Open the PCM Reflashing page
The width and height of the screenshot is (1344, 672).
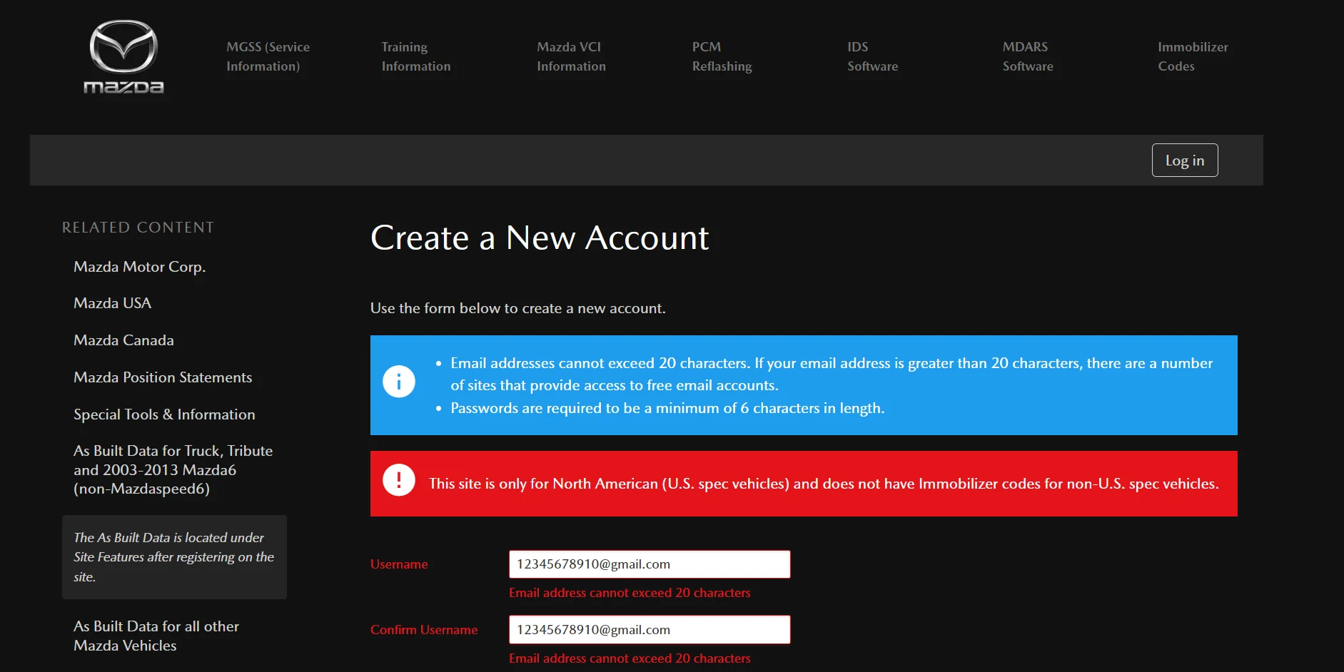tap(722, 56)
